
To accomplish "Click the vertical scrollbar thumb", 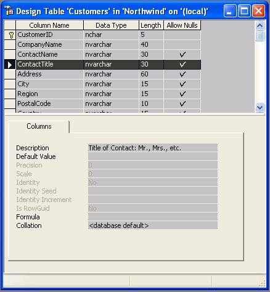I will (260, 36).
